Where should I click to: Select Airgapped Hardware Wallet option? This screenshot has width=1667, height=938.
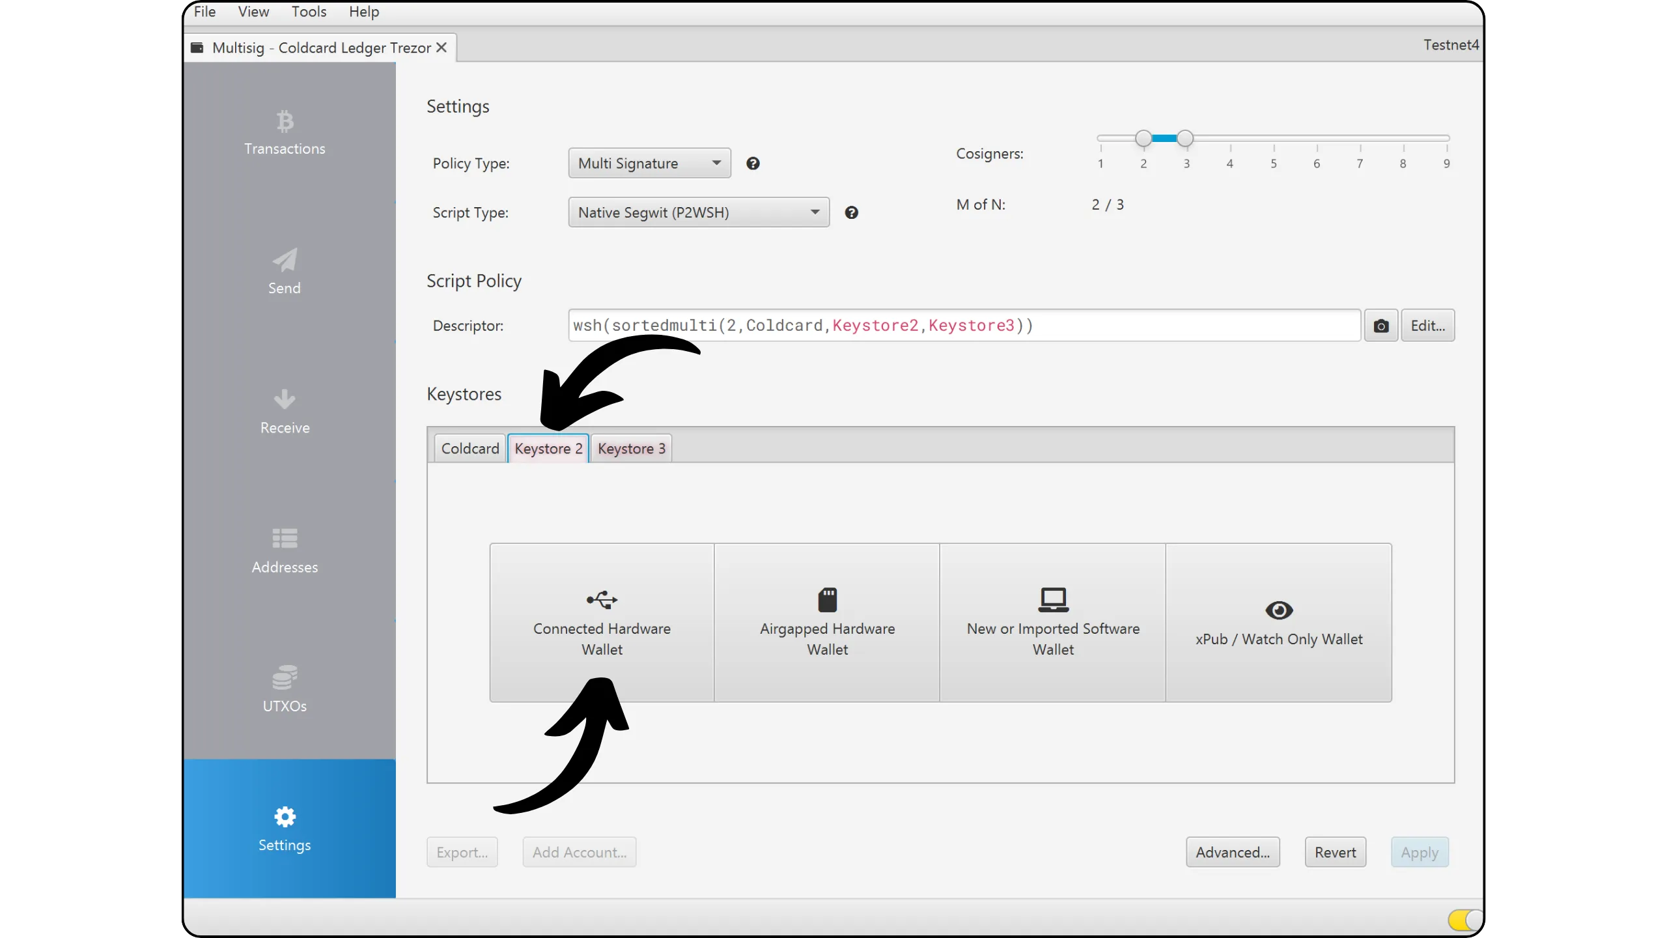[x=827, y=623]
